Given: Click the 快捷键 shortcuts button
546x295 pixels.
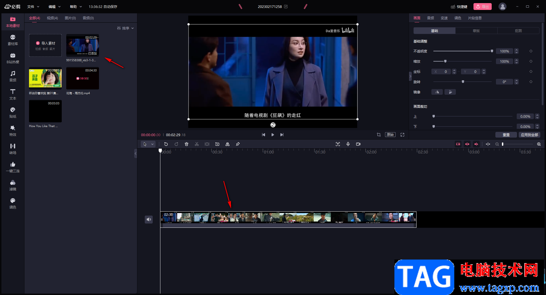Looking at the screenshot, I should pos(459,7).
